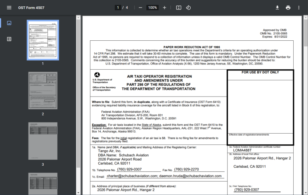
Task: Click the document vertical scrollbar thumb
Action: pos(306,33)
